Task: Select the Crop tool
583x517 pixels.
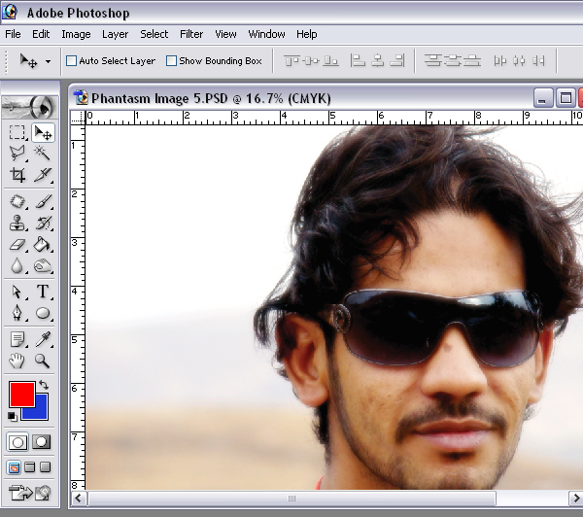Action: click(x=17, y=175)
